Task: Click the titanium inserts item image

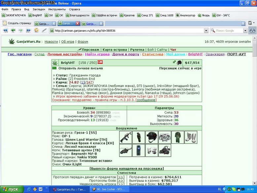Action: pos(152,150)
